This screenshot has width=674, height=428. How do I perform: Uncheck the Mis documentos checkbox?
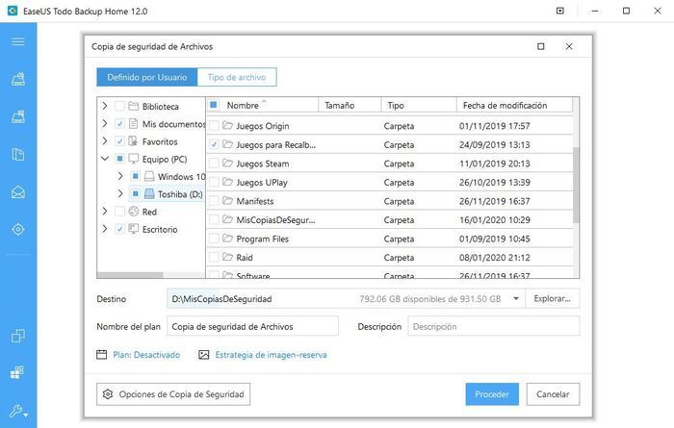click(120, 124)
